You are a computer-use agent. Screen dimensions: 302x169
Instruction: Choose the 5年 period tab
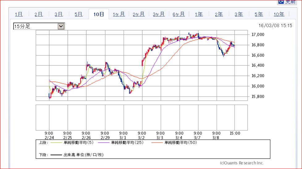tap(259, 14)
